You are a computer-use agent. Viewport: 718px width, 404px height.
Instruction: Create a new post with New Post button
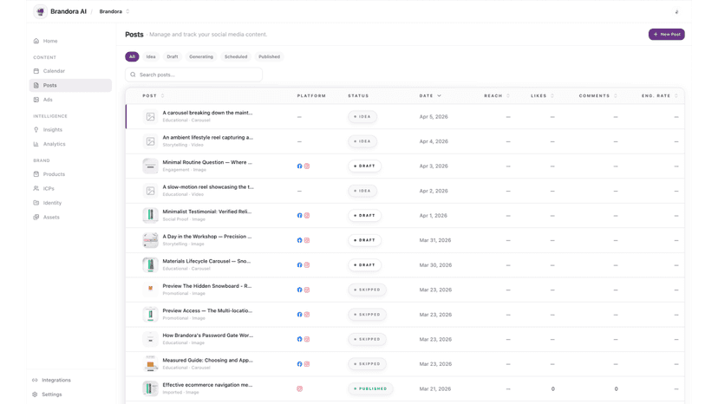(x=666, y=35)
